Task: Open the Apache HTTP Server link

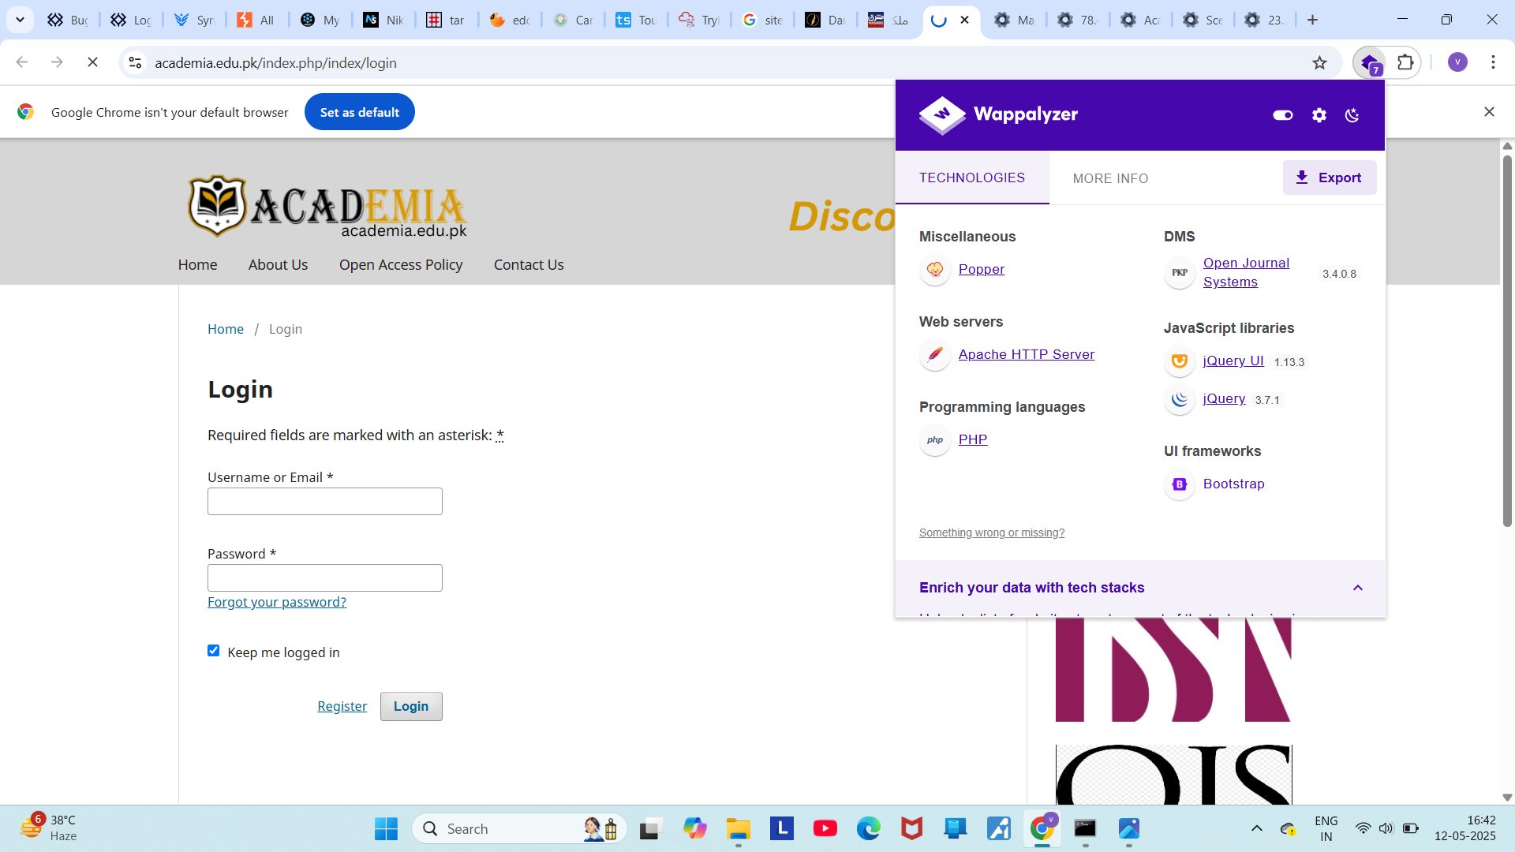Action: tap(1027, 354)
